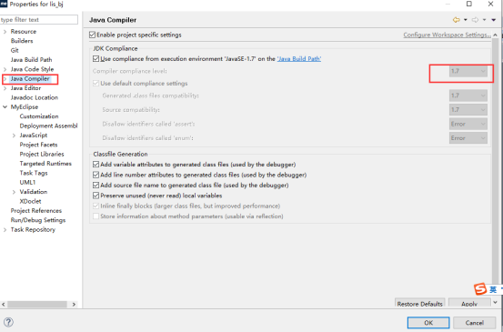Focus the type filter text field
This screenshot has height=332, width=503.
[x=39, y=20]
